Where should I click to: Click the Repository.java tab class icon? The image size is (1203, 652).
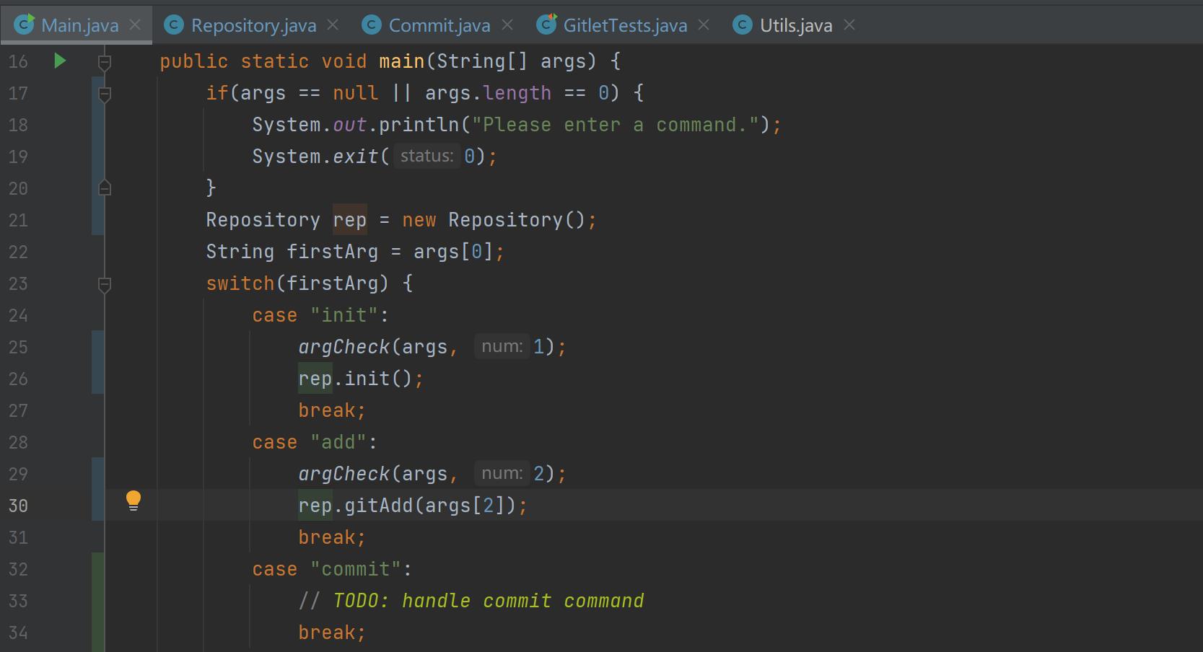coord(174,25)
